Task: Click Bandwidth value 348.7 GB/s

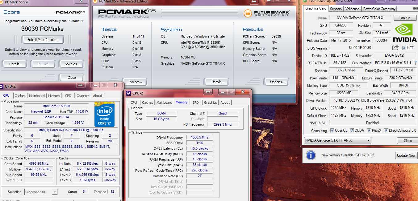Action: click(x=400, y=93)
